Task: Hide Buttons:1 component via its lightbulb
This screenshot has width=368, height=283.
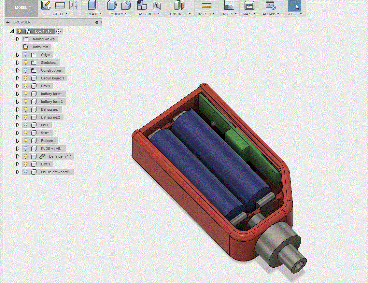Action: click(26, 141)
